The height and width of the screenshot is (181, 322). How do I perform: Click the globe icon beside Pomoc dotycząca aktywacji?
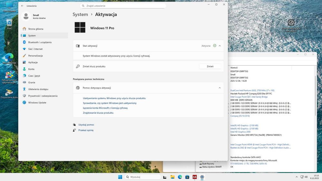point(78,88)
